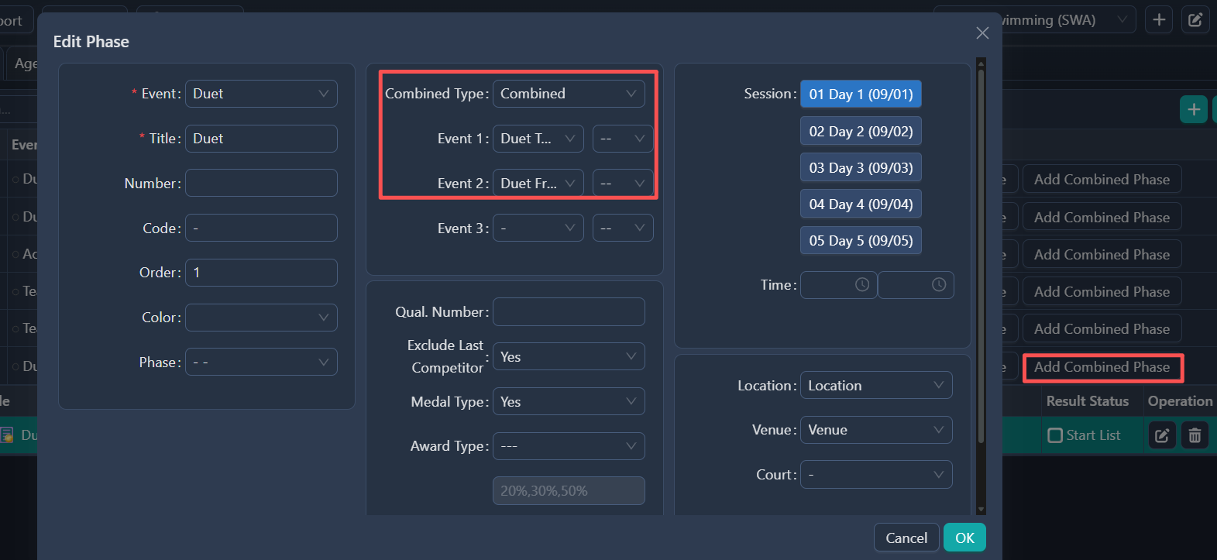The image size is (1217, 560).
Task: Click the Title input field
Action: 261,139
